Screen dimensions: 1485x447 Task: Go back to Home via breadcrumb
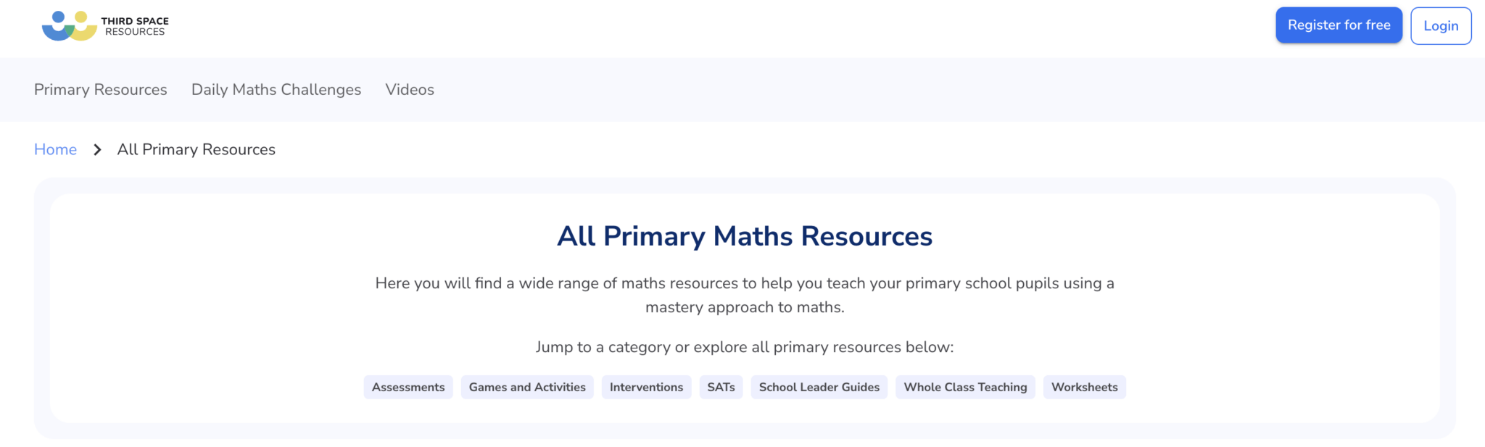55,149
